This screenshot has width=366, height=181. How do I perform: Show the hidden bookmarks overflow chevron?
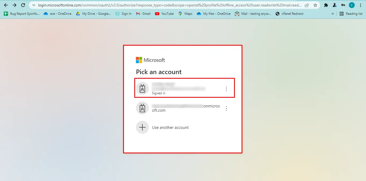tap(333, 14)
